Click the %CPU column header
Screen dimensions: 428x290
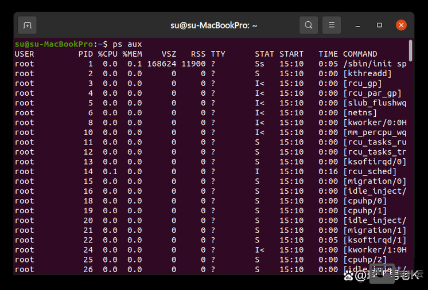(x=107, y=54)
